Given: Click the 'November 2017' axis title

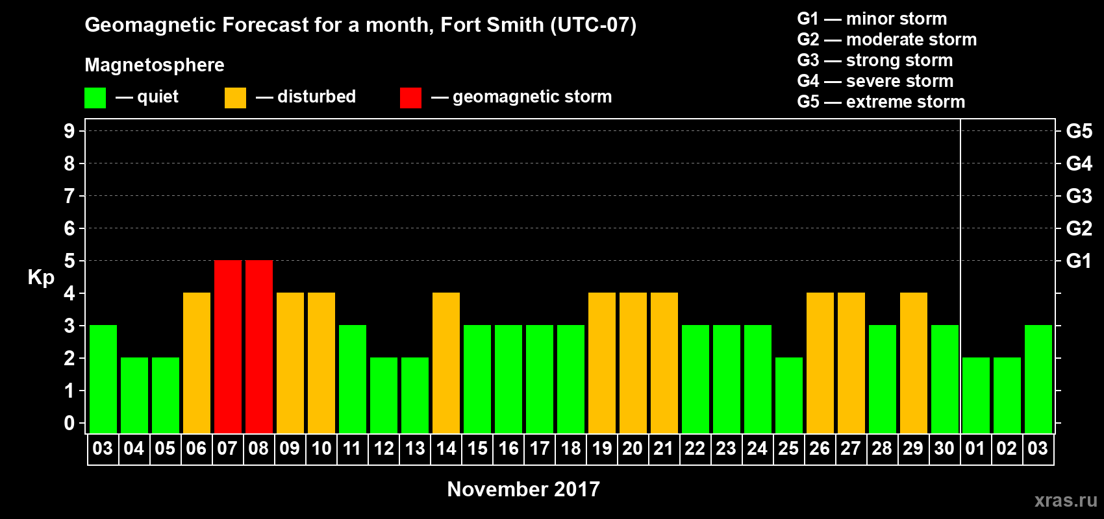Looking at the screenshot, I should pos(523,489).
